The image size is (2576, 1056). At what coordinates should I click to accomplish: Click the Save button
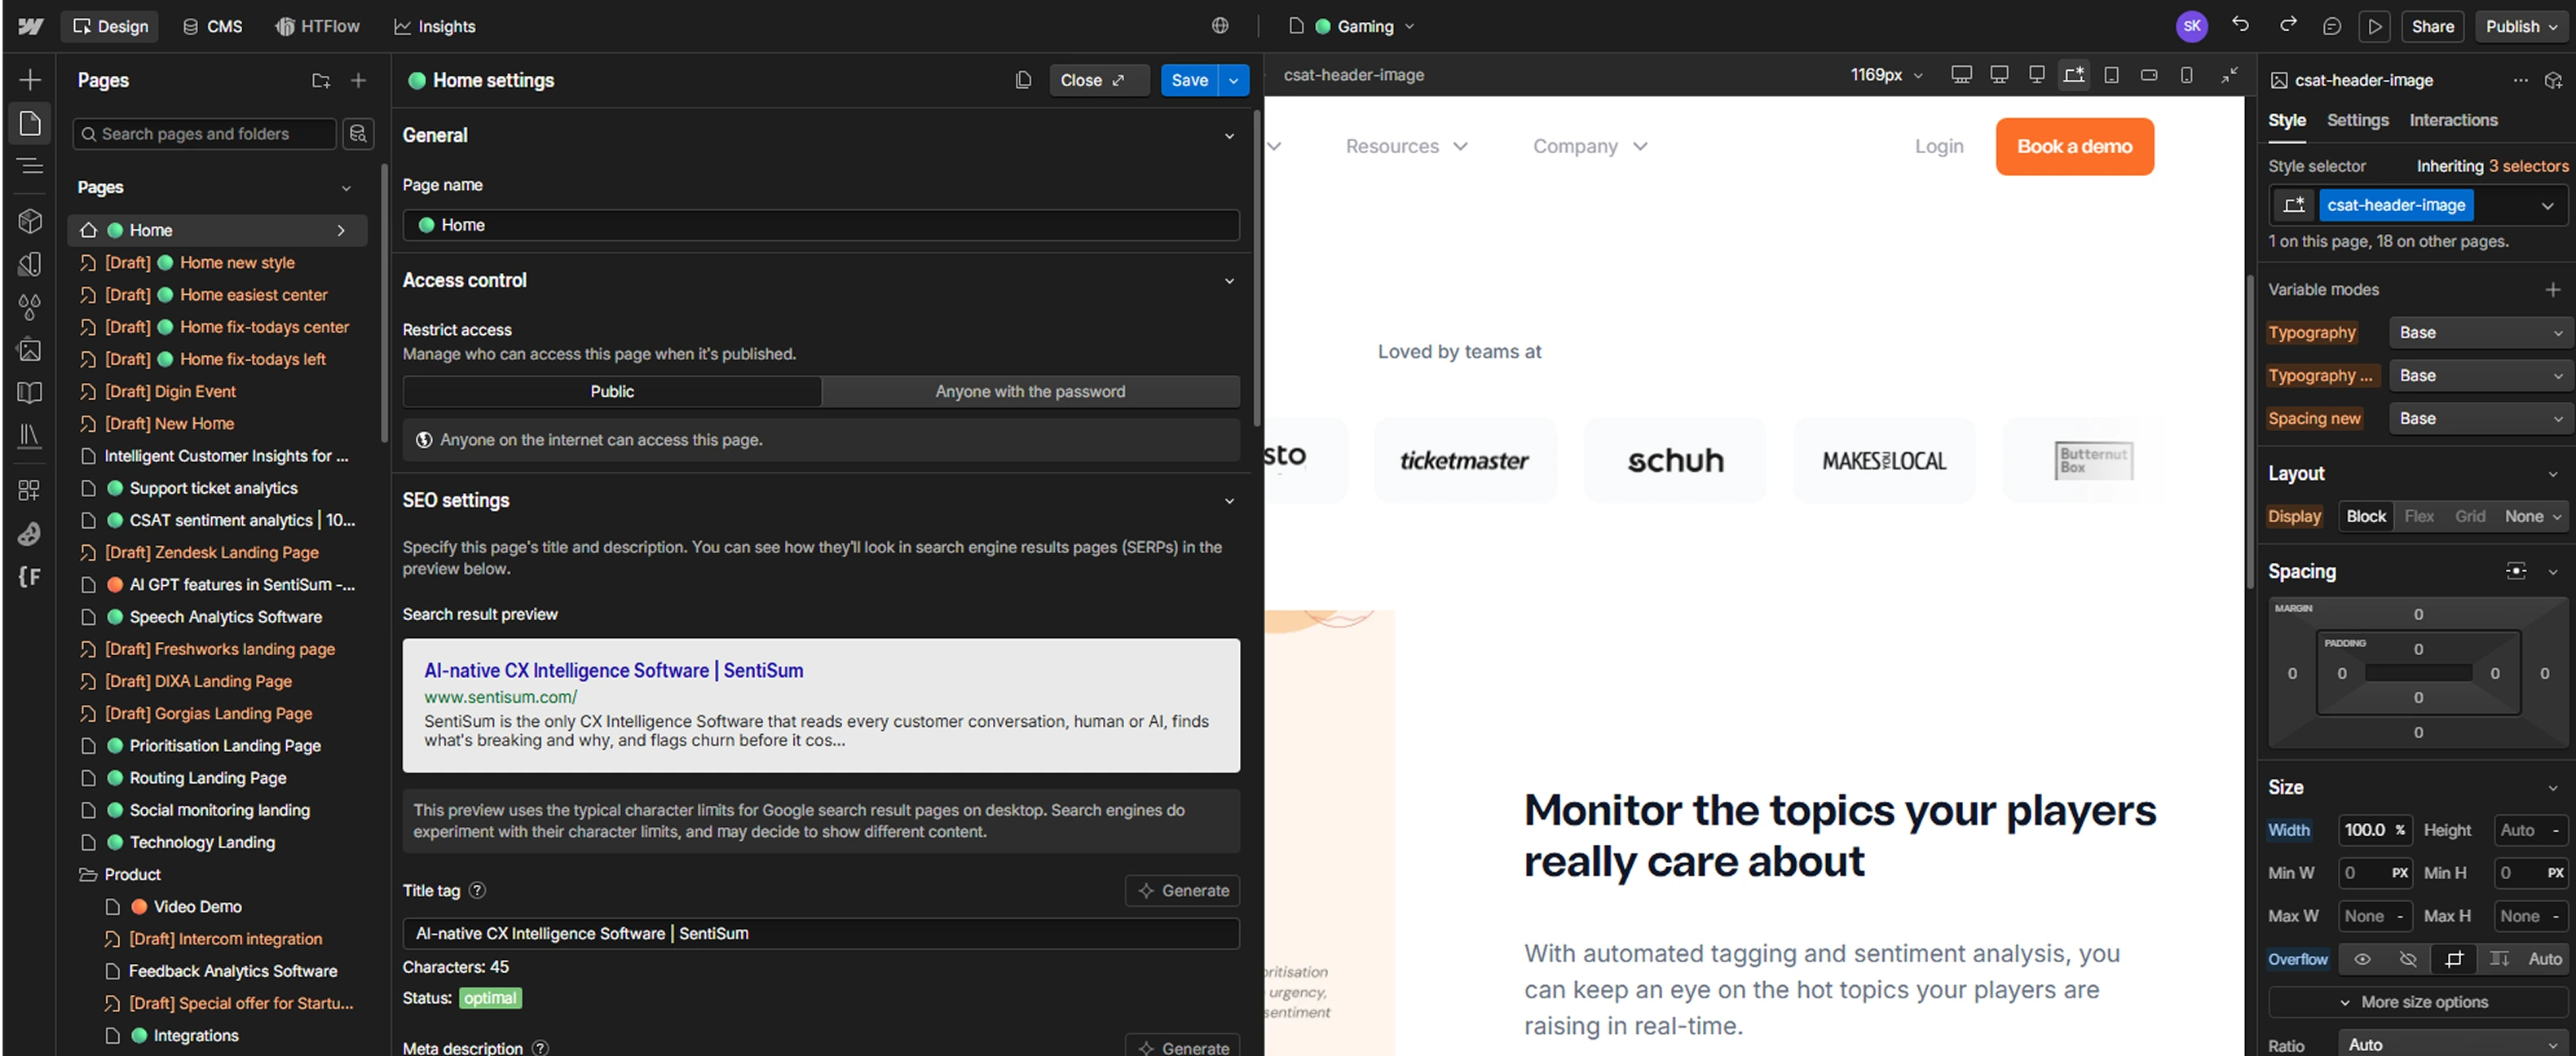[1189, 80]
